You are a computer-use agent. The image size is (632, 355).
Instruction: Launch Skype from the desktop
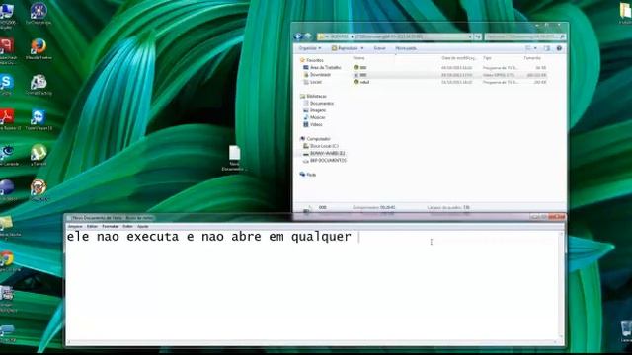click(x=7, y=85)
